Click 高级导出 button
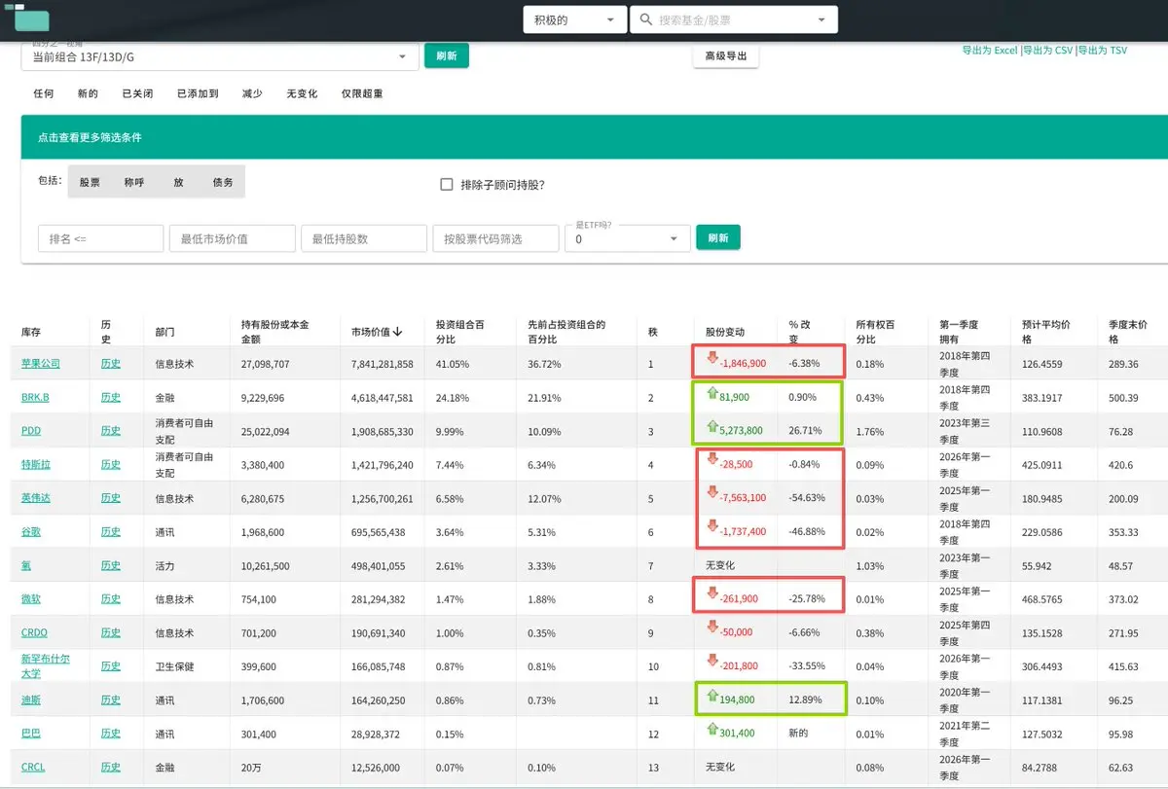Image resolution: width=1168 pixels, height=789 pixels. tap(726, 56)
